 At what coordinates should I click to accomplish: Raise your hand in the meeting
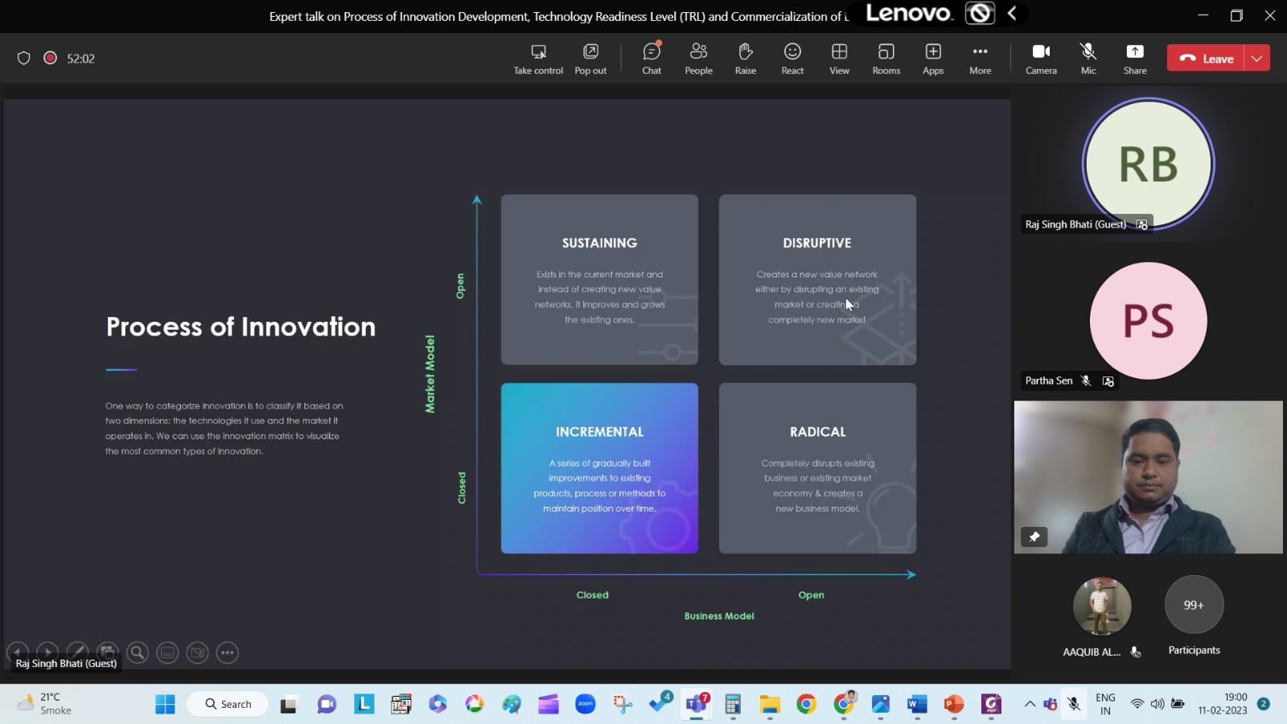point(745,59)
